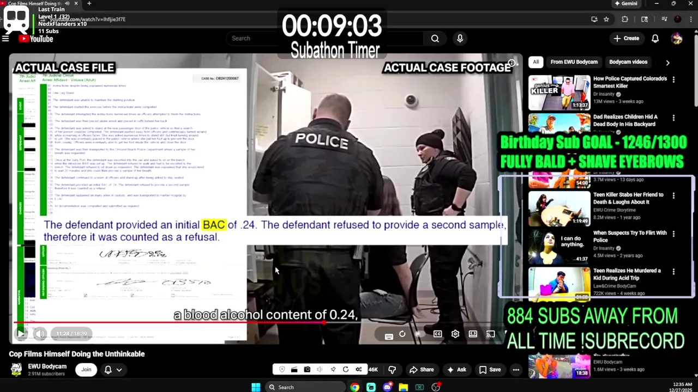Open a new browser tab
Viewport: 698px width, 392px height.
tap(89, 4)
